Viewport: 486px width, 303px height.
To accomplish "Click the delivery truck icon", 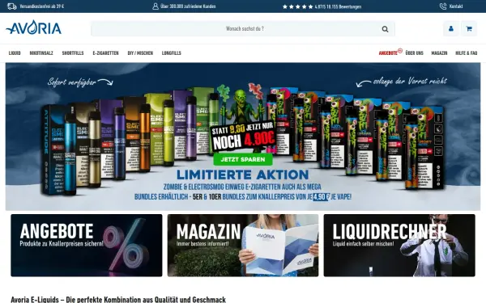I will (12, 6).
